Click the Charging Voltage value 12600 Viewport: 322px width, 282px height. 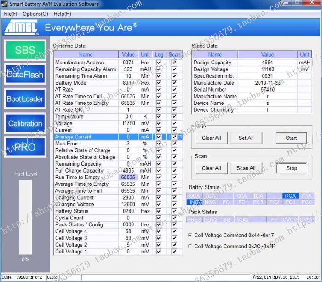128,204
